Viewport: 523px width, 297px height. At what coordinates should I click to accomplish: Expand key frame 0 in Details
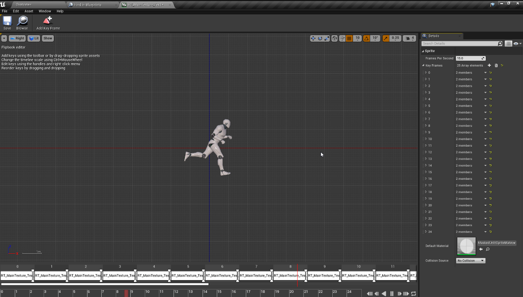tap(426, 72)
